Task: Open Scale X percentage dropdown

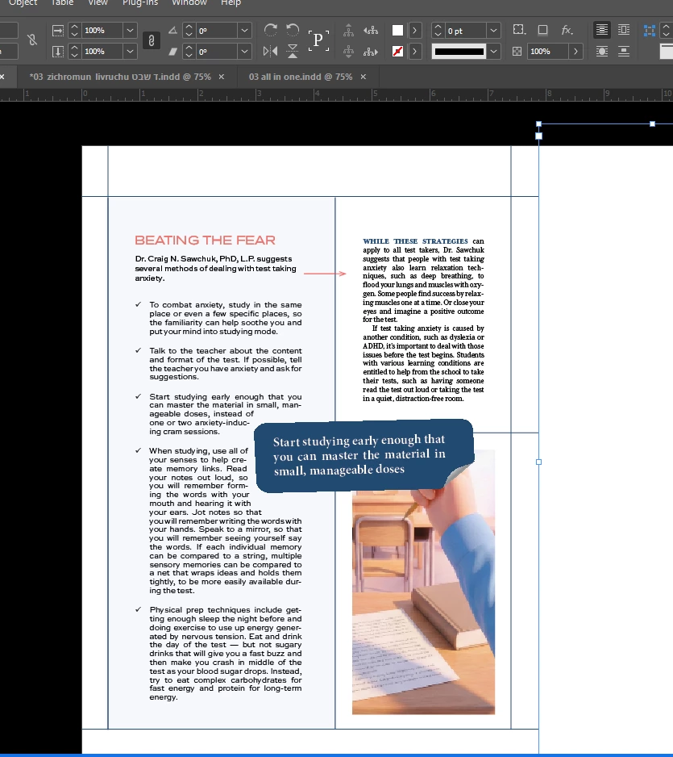Action: (x=130, y=31)
